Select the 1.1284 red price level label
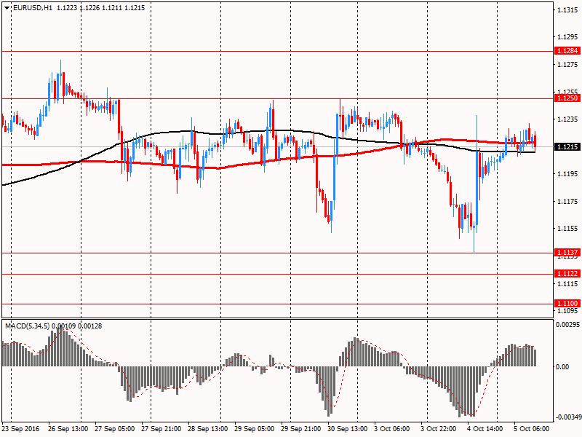 (567, 51)
